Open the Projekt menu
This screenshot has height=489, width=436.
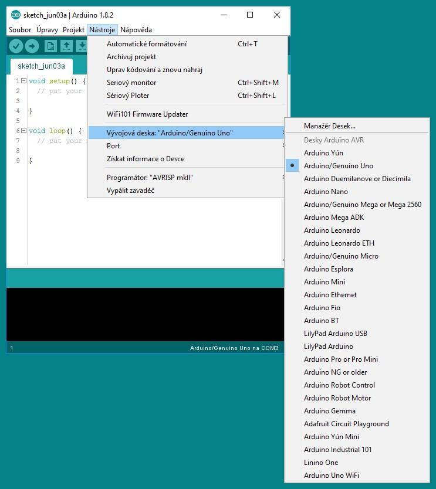coord(73,30)
